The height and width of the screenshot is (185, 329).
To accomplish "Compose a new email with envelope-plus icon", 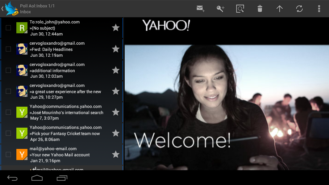I will [x=201, y=9].
